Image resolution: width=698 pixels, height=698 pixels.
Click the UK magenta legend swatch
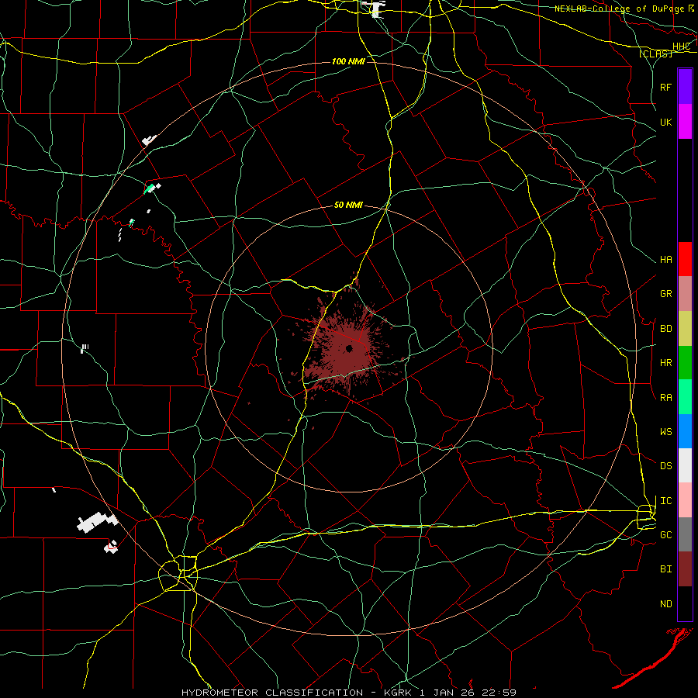tap(685, 122)
